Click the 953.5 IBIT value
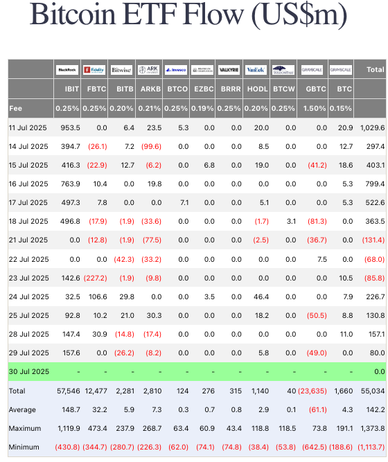This screenshot has width=388, height=462. point(70,127)
